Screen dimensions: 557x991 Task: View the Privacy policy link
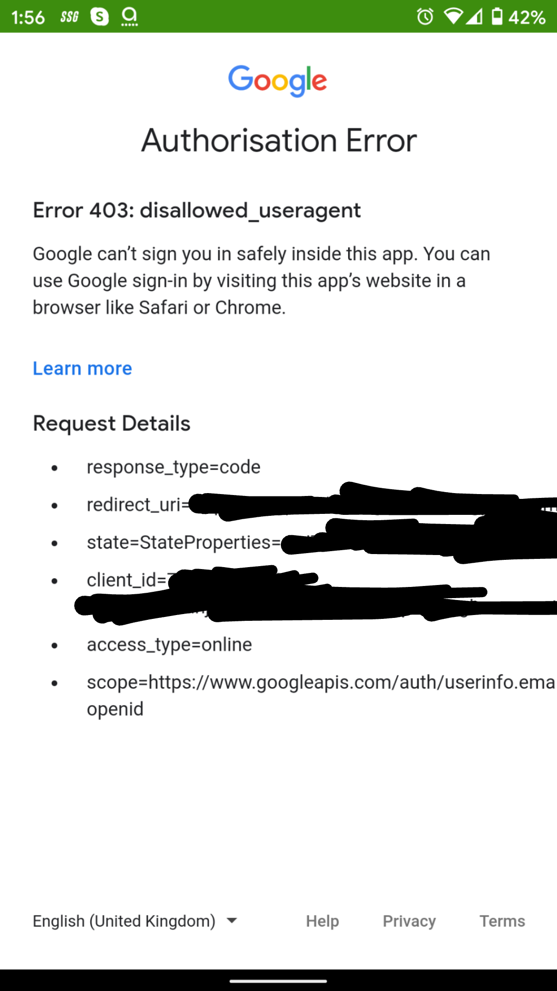pyautogui.click(x=409, y=921)
